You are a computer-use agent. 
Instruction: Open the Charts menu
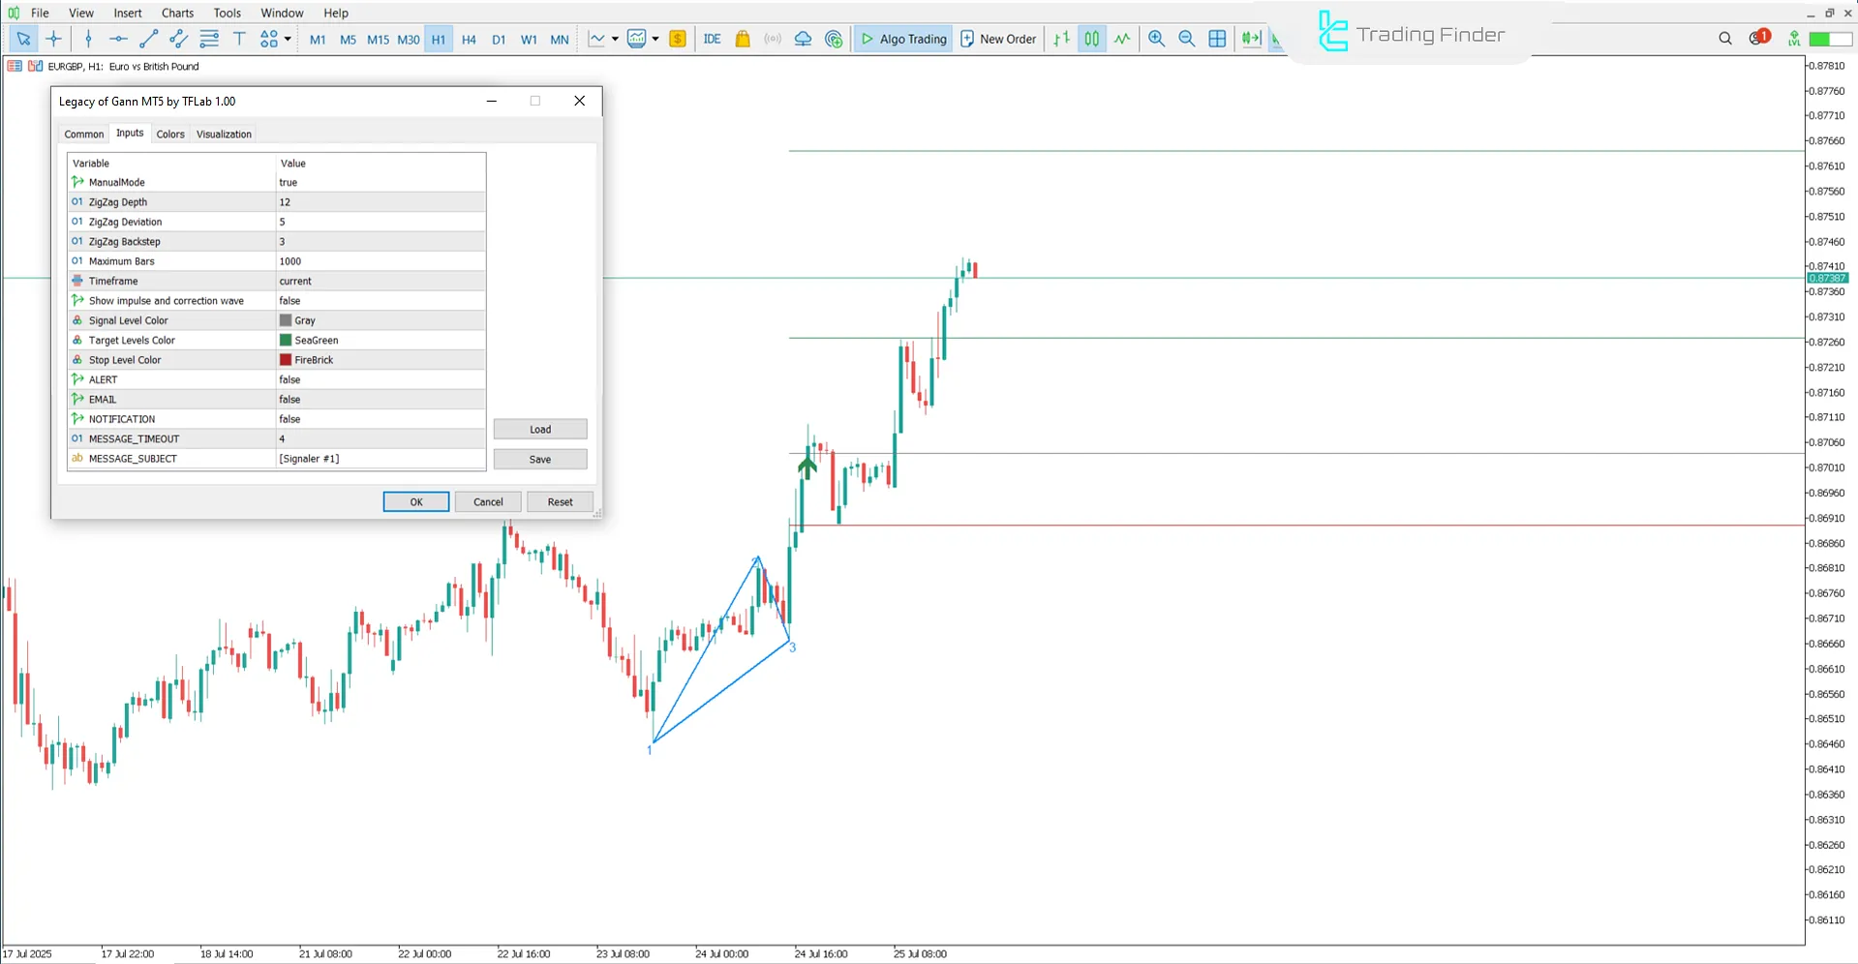coord(176,13)
